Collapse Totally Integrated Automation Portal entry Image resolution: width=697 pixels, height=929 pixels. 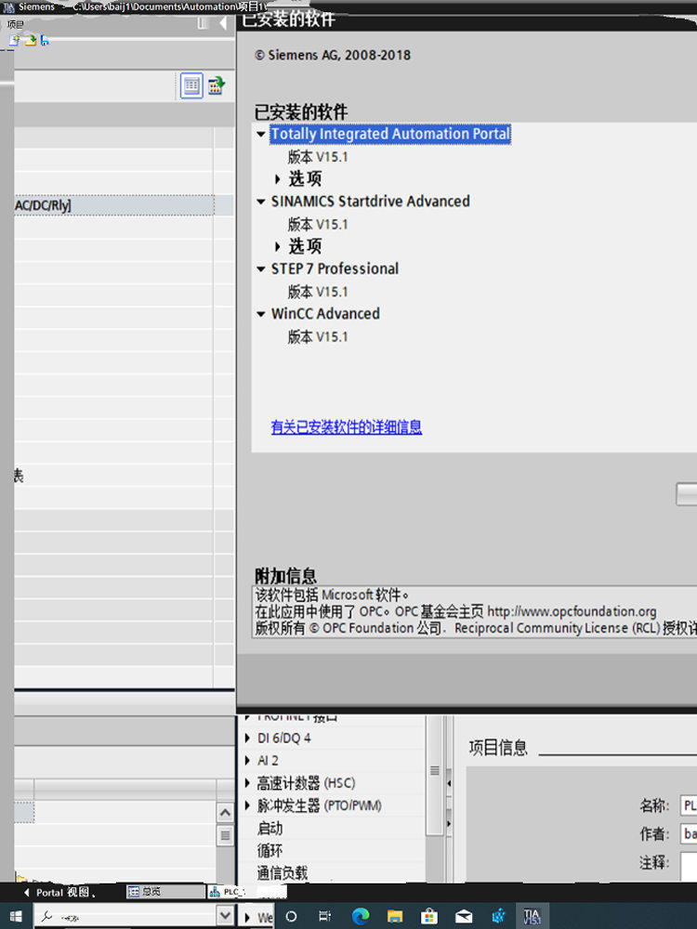pyautogui.click(x=261, y=134)
